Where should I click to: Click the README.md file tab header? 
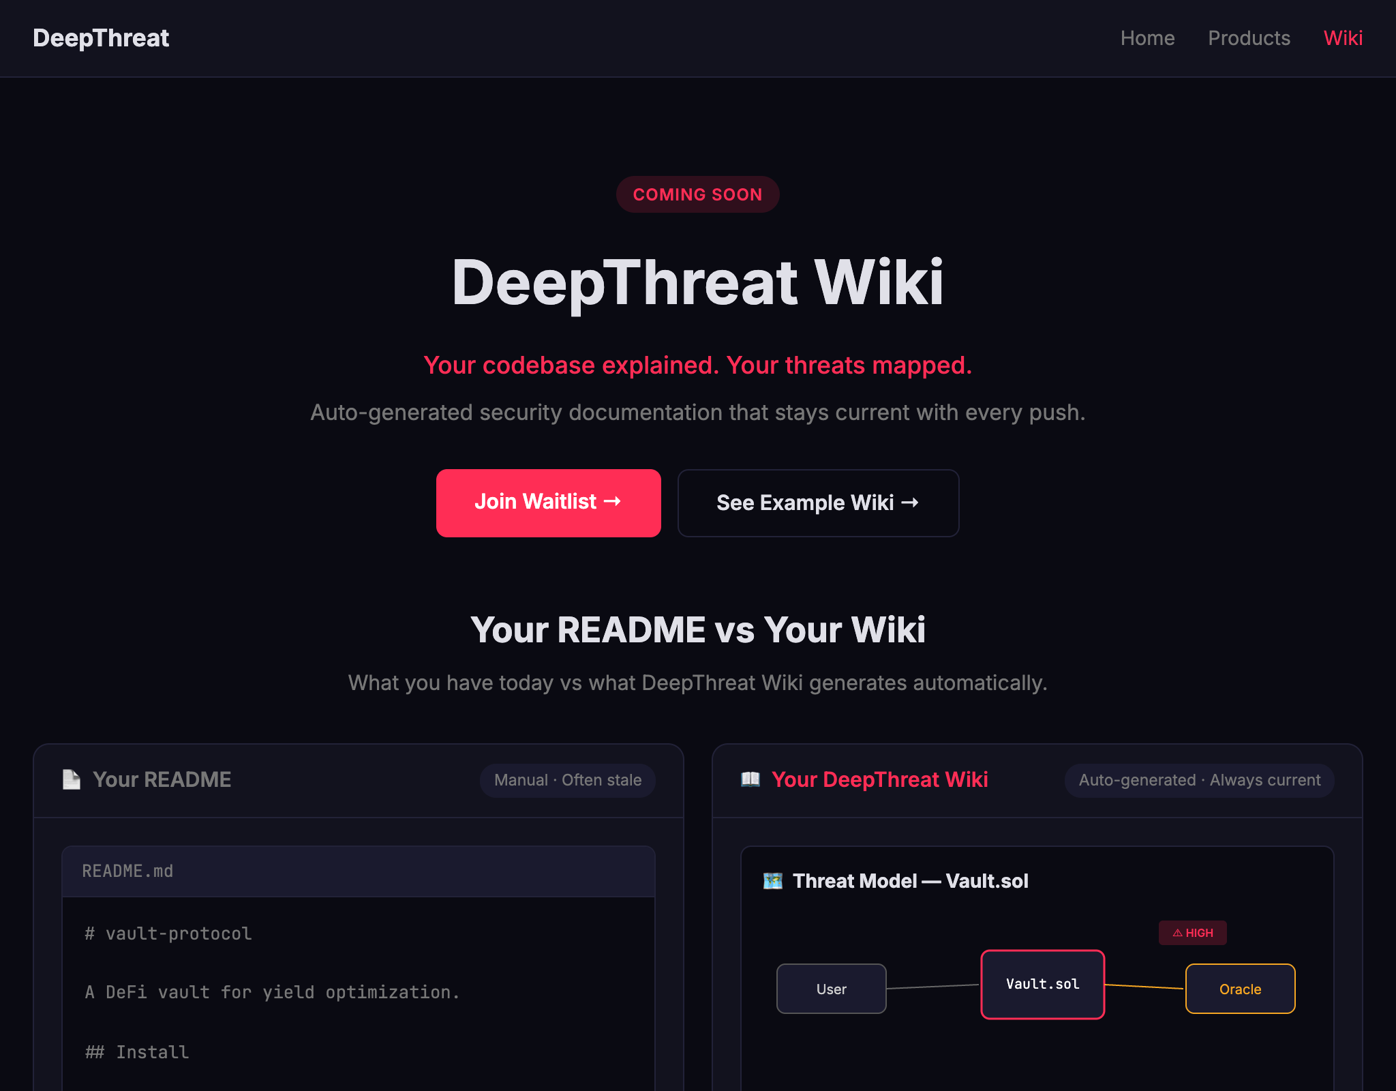coord(358,871)
